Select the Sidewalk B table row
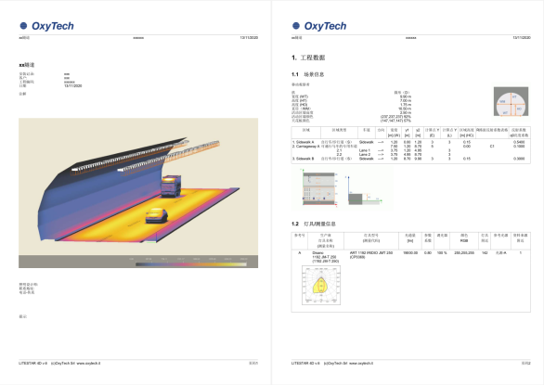Viewport: 544px width, 385px height. pyautogui.click(x=410, y=159)
